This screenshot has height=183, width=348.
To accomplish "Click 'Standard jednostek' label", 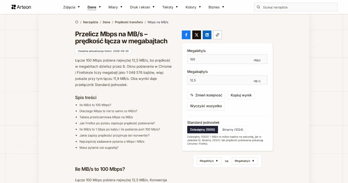I will point(203,123).
